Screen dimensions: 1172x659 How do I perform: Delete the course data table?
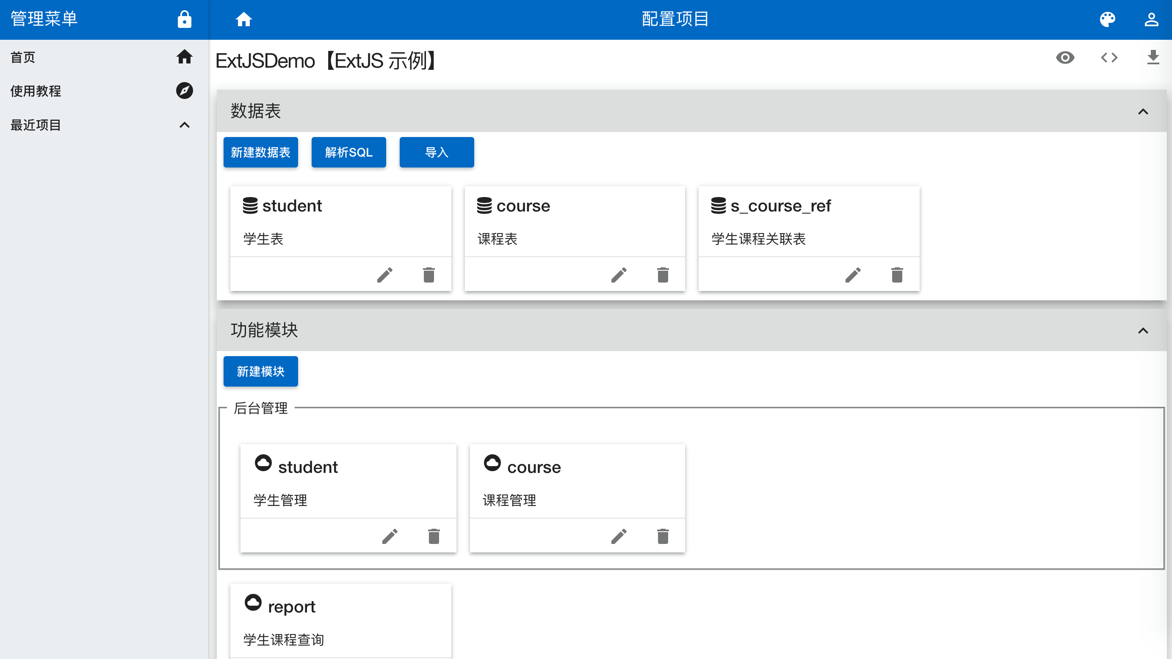663,275
